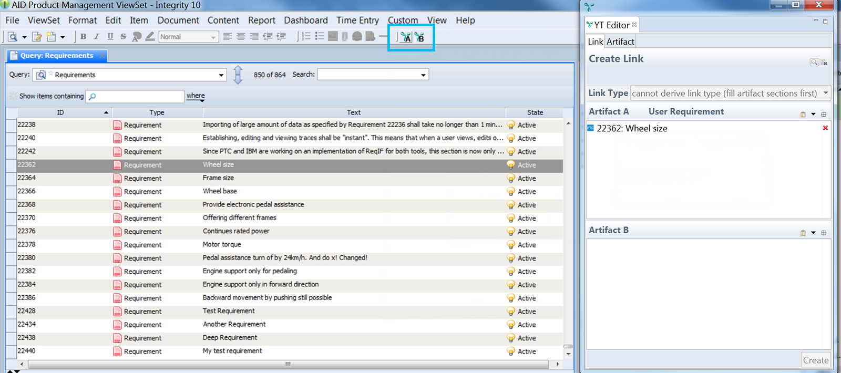Click the table's horizontal scrollbar
Image resolution: width=841 pixels, height=373 pixels.
(288, 364)
